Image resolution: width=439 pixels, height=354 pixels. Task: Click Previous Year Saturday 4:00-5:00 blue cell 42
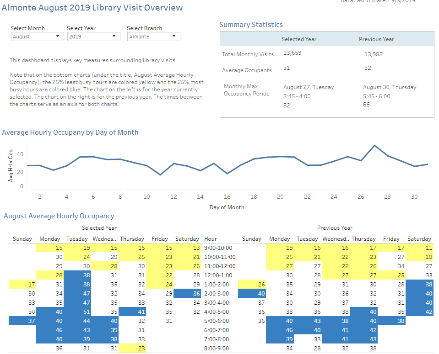[419, 312]
